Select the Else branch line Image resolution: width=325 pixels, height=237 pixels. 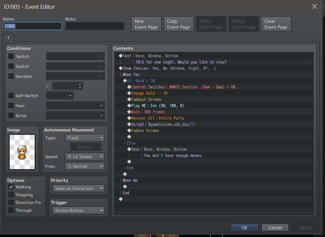(214, 143)
